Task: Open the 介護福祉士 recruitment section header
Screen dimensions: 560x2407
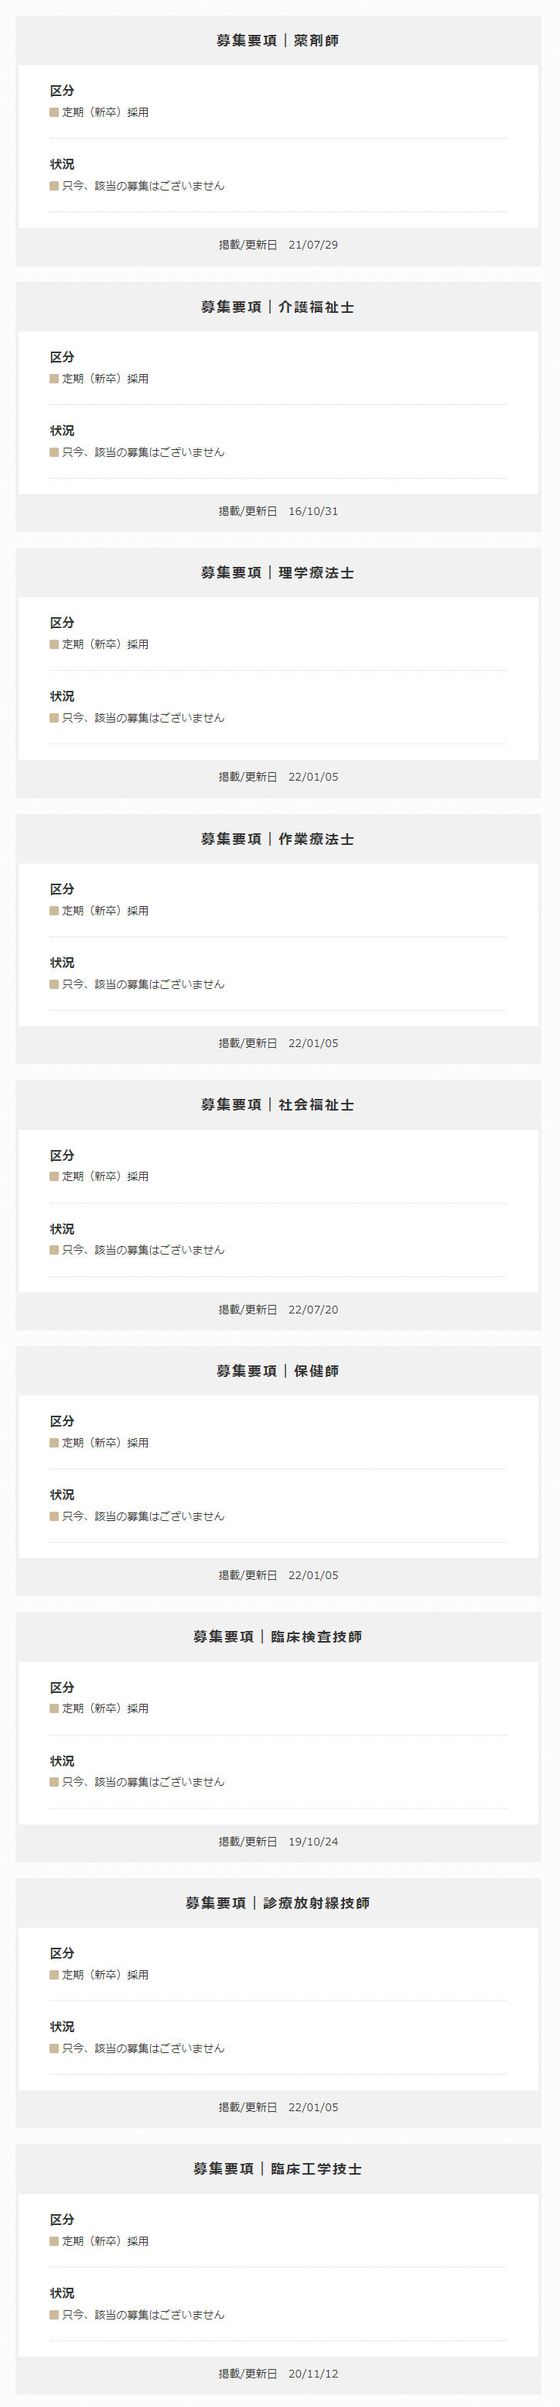Action: (x=278, y=307)
